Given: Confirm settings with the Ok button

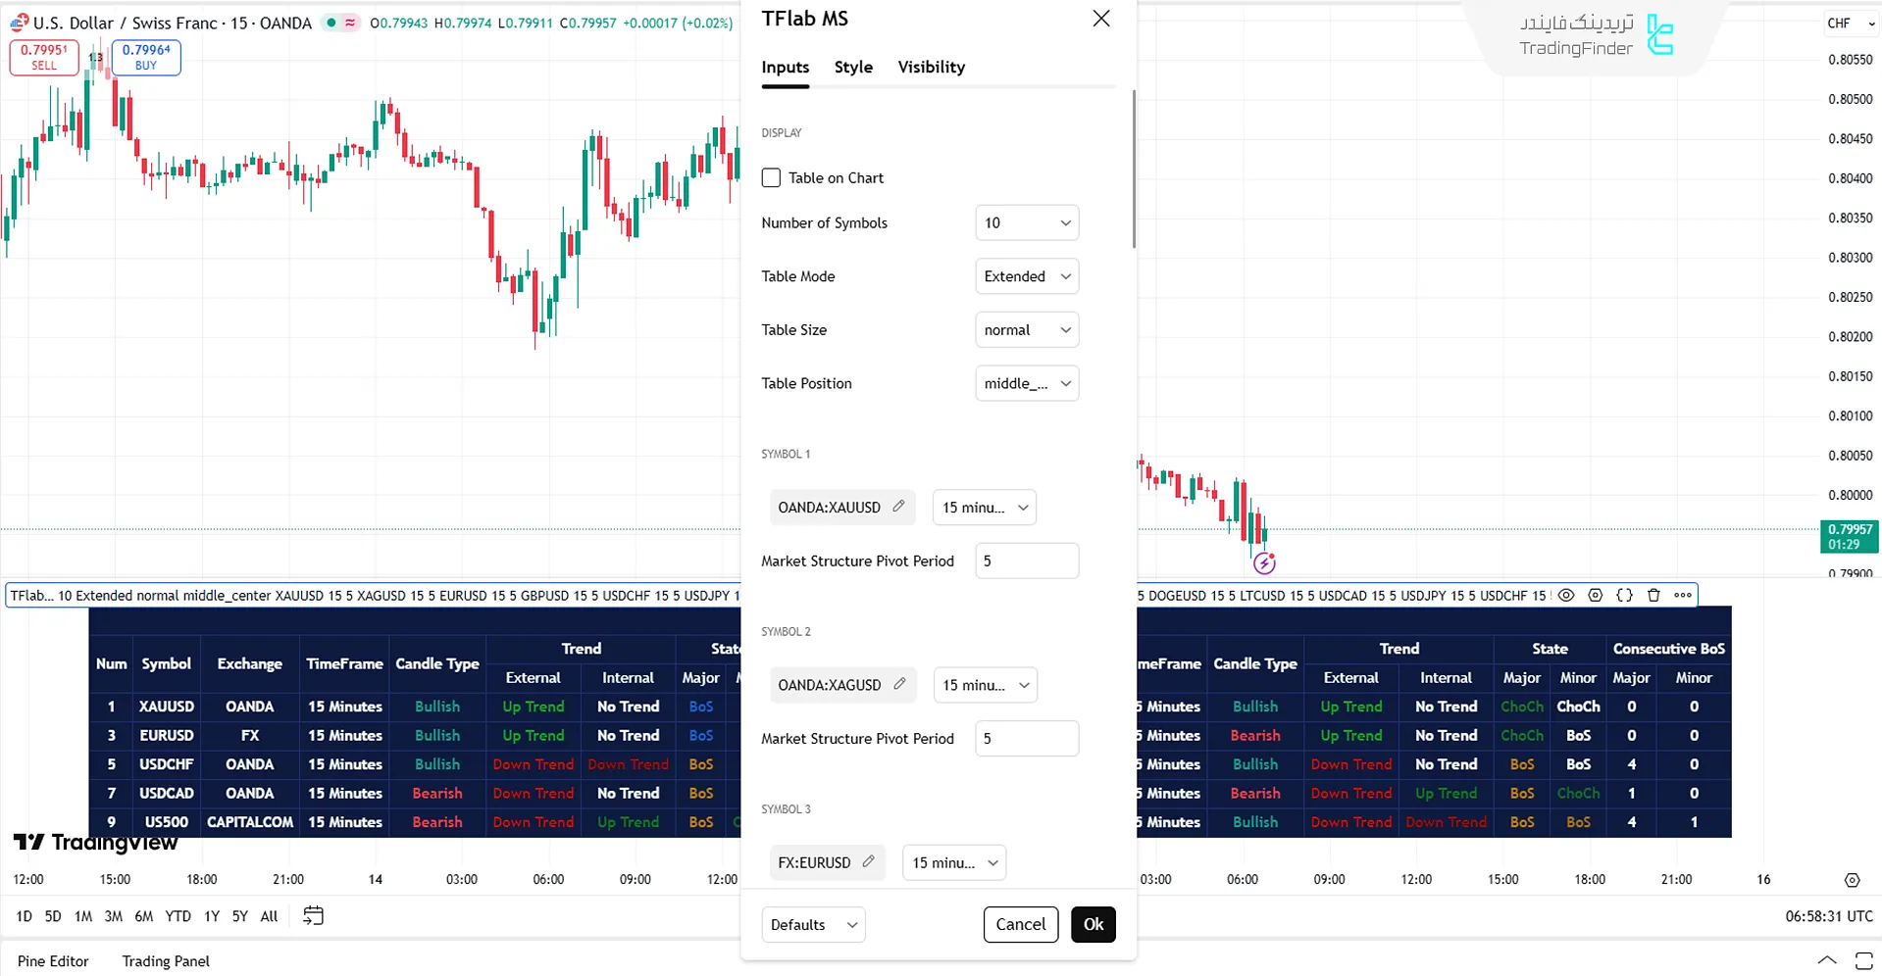Looking at the screenshot, I should coord(1093,924).
